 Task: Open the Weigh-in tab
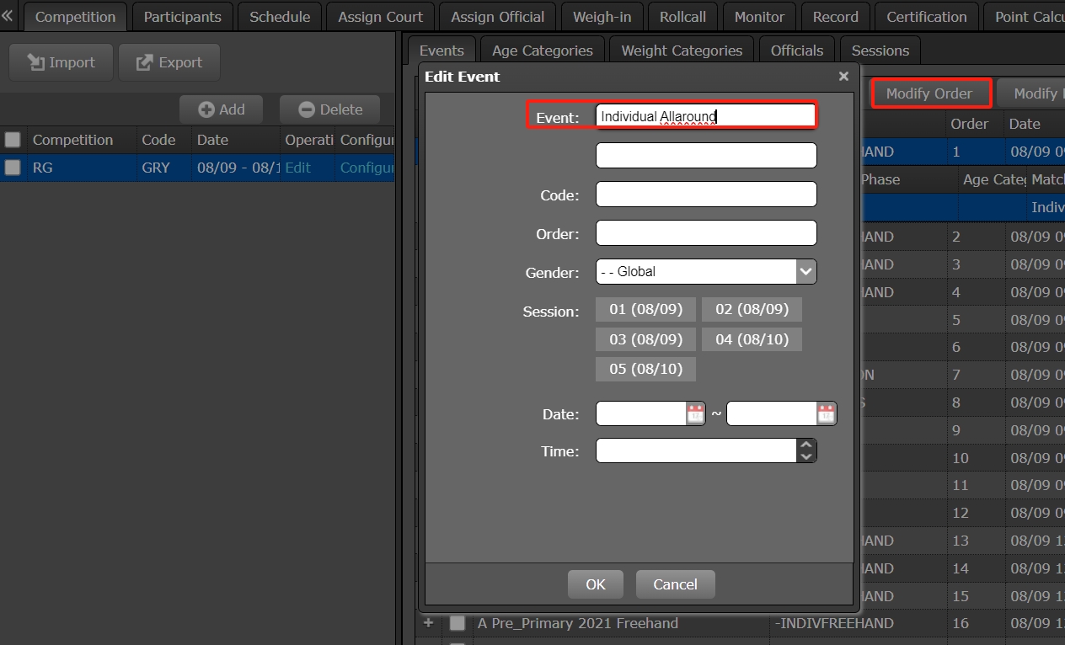point(603,17)
